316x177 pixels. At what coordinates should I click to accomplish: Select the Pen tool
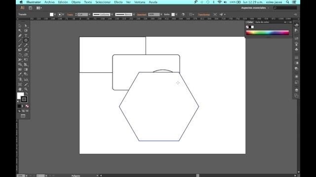click(x=20, y=35)
